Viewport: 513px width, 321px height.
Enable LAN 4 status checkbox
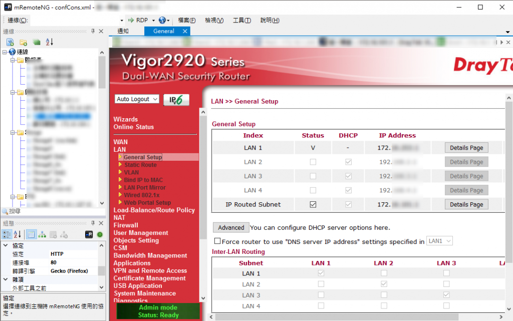point(313,190)
